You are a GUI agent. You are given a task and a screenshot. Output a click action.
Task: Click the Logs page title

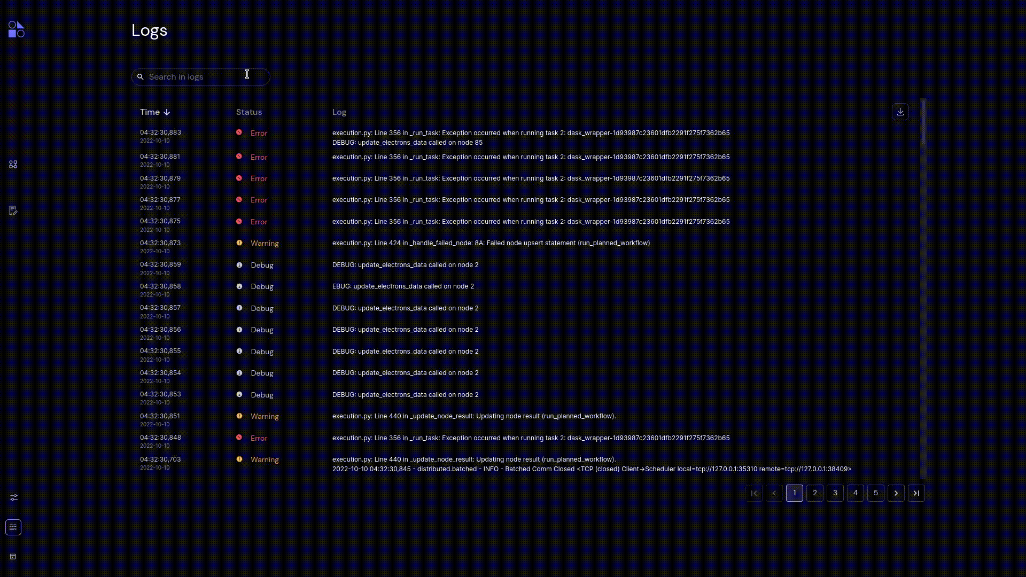pyautogui.click(x=150, y=30)
